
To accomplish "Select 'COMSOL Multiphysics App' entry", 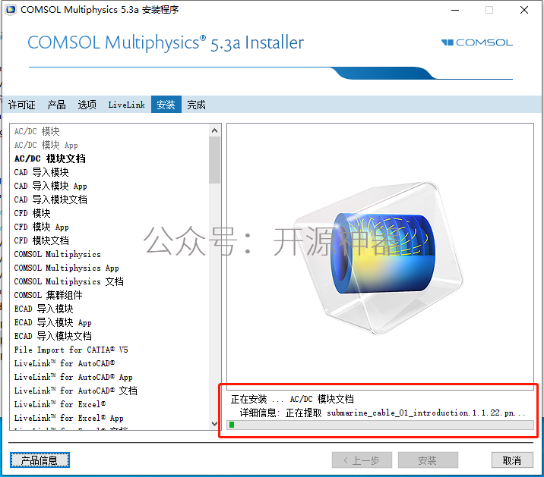I will 66,268.
